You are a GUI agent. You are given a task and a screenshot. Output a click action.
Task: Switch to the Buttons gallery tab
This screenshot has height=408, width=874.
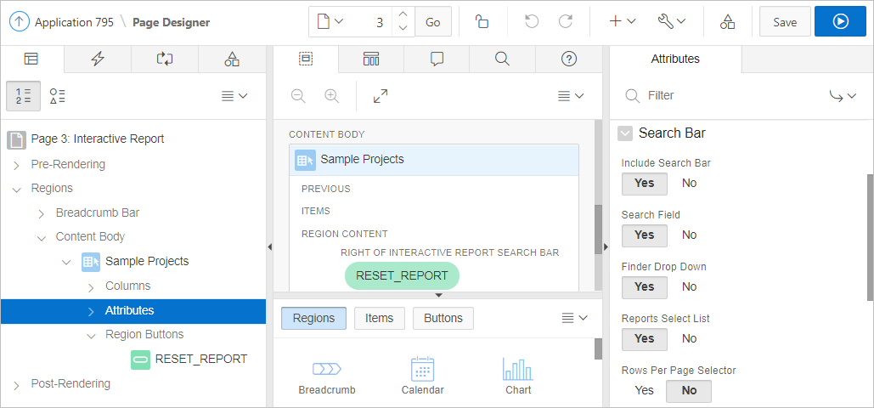tap(443, 318)
